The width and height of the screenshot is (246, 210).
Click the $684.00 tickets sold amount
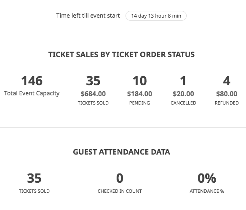coord(93,94)
